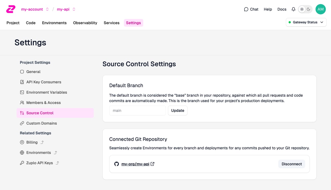Open the Observability tab

point(85,23)
